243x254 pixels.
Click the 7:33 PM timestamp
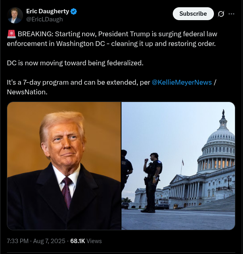coord(18,241)
